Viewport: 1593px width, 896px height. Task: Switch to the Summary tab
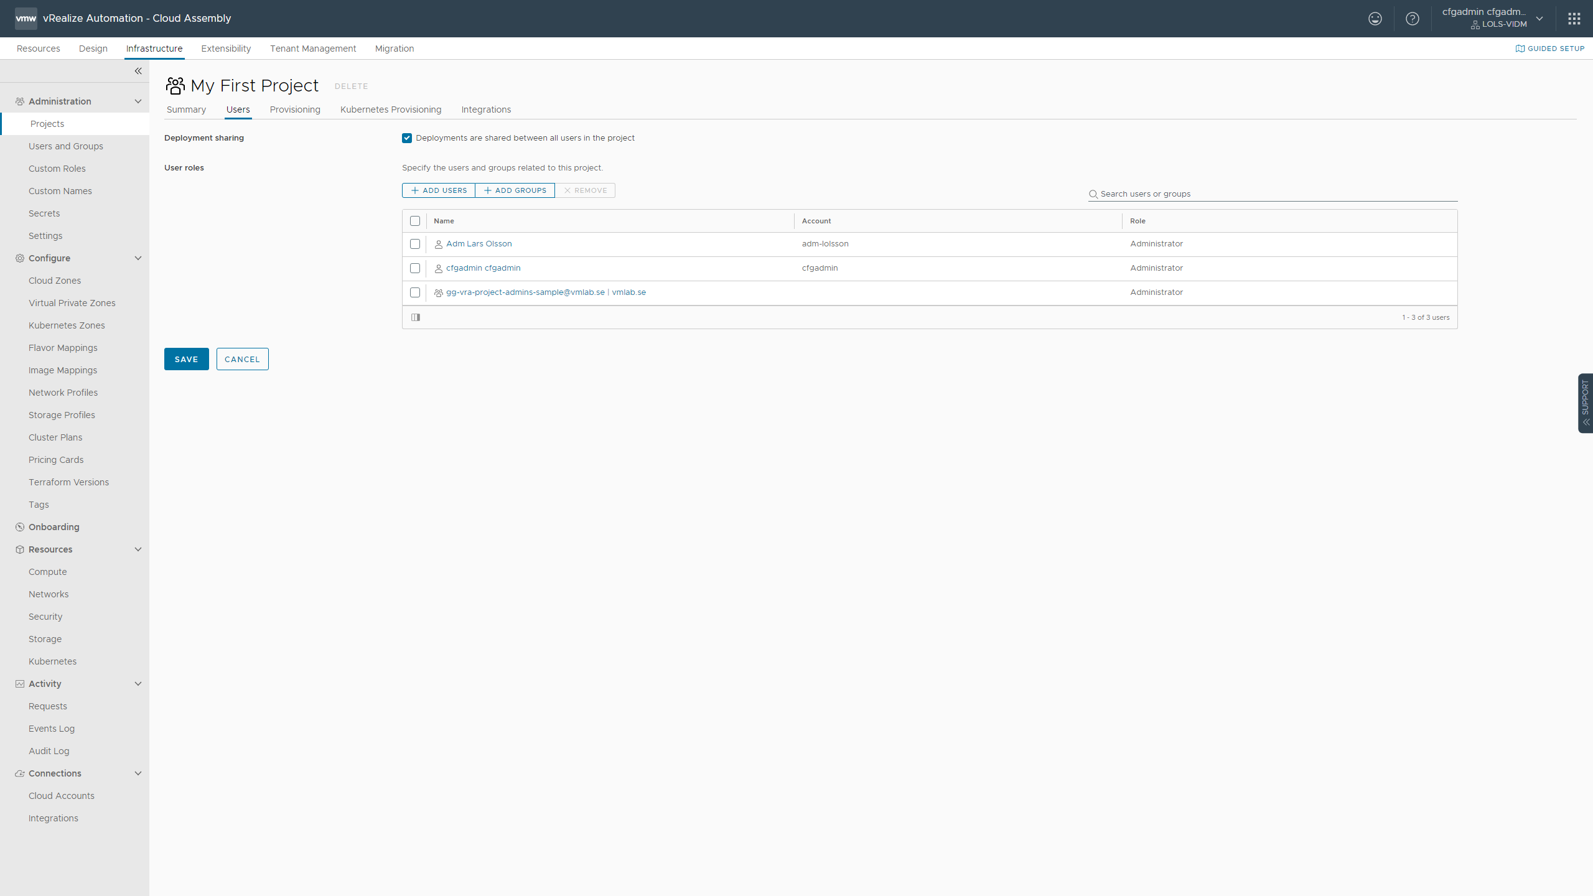pos(186,110)
